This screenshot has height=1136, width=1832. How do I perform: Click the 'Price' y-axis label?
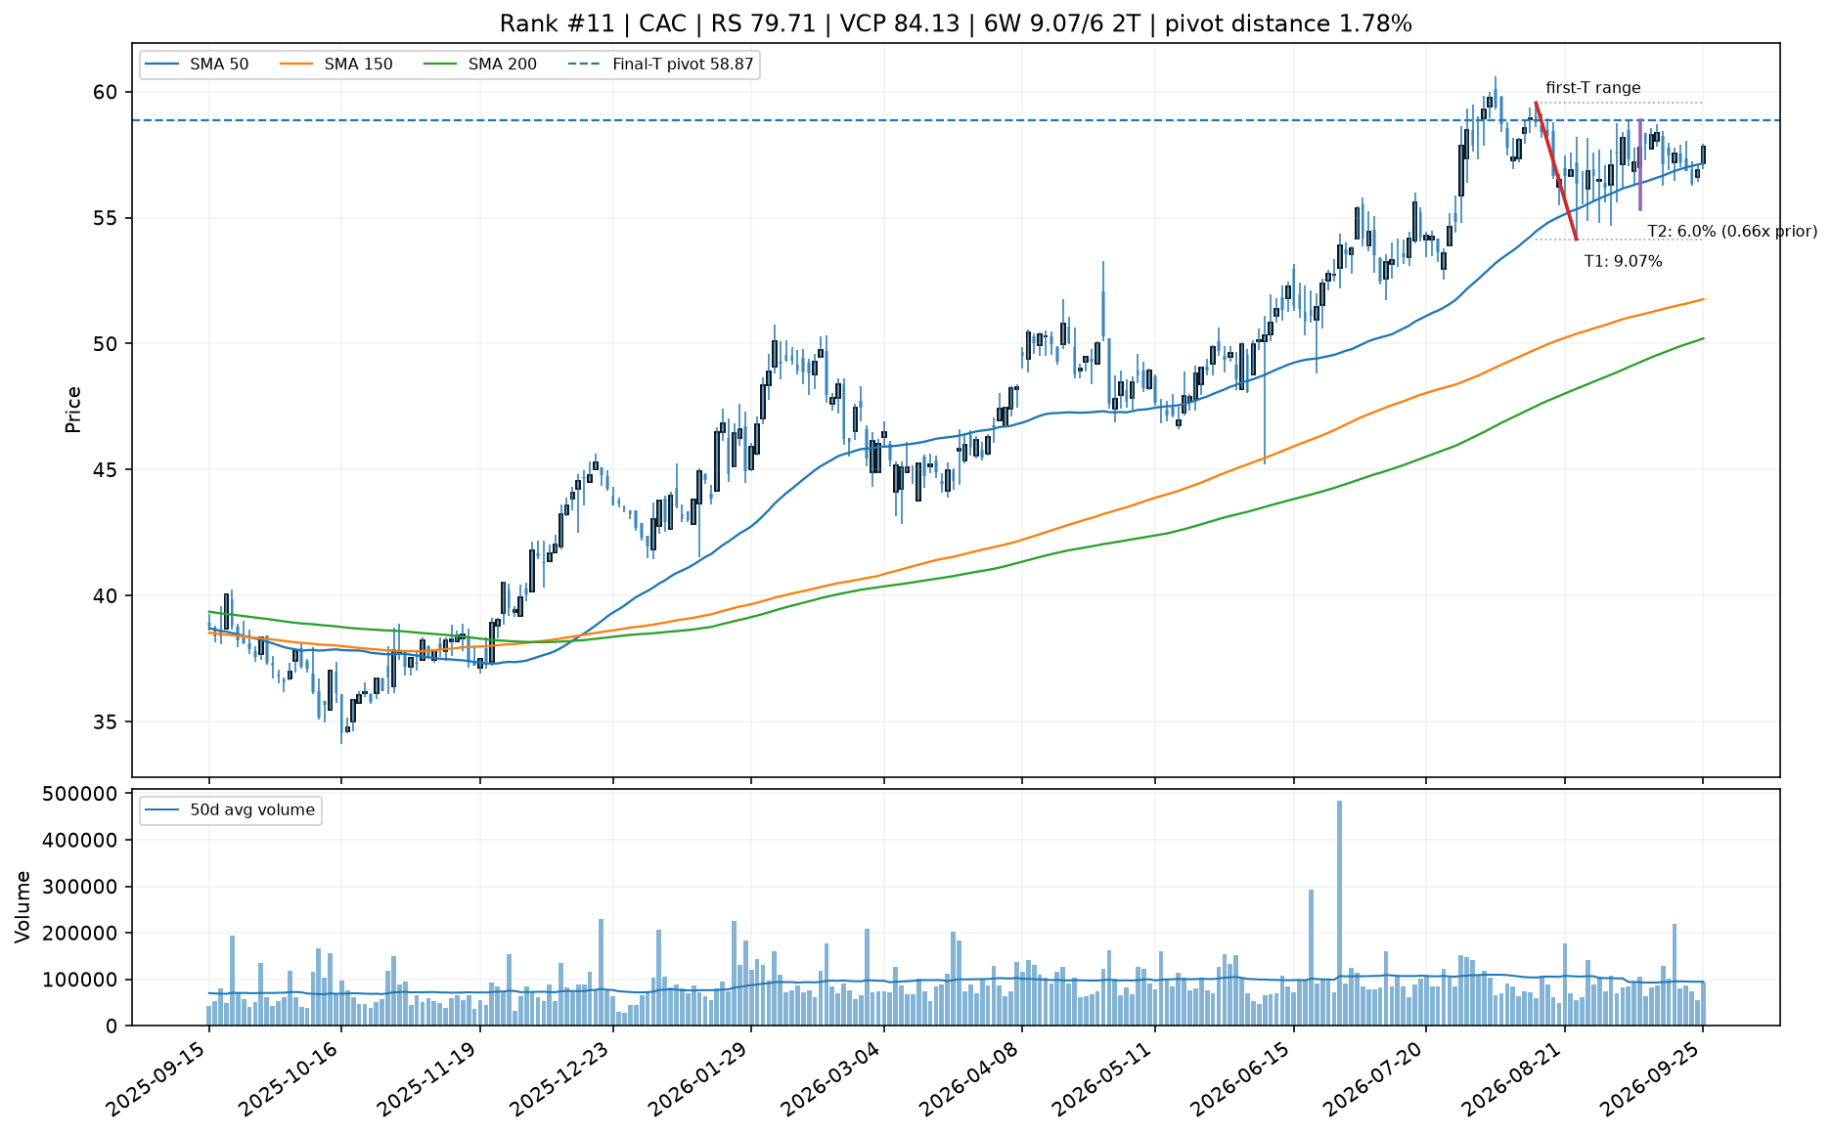pos(73,410)
